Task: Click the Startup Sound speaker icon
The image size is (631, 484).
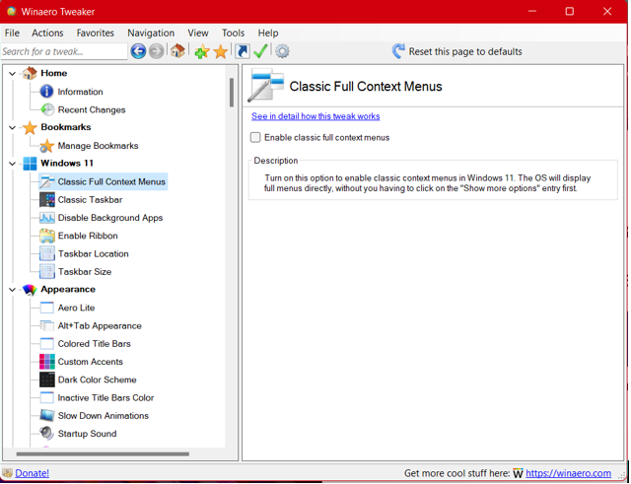Action: (x=47, y=434)
